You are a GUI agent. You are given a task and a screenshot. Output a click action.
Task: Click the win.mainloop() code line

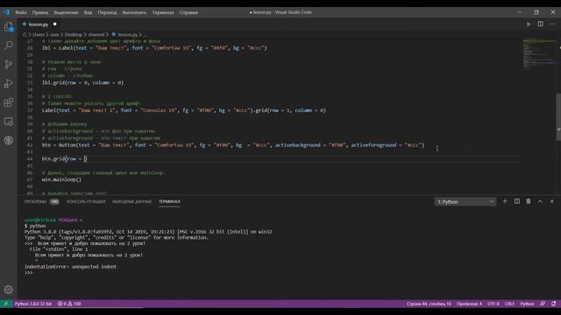click(x=61, y=179)
